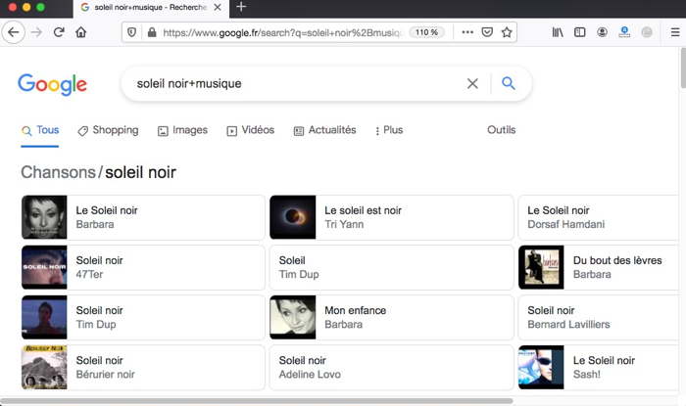Viewport: 686px width, 406px height.
Task: Open 'Mon enfance' by Barbara
Action: pyautogui.click(x=392, y=317)
